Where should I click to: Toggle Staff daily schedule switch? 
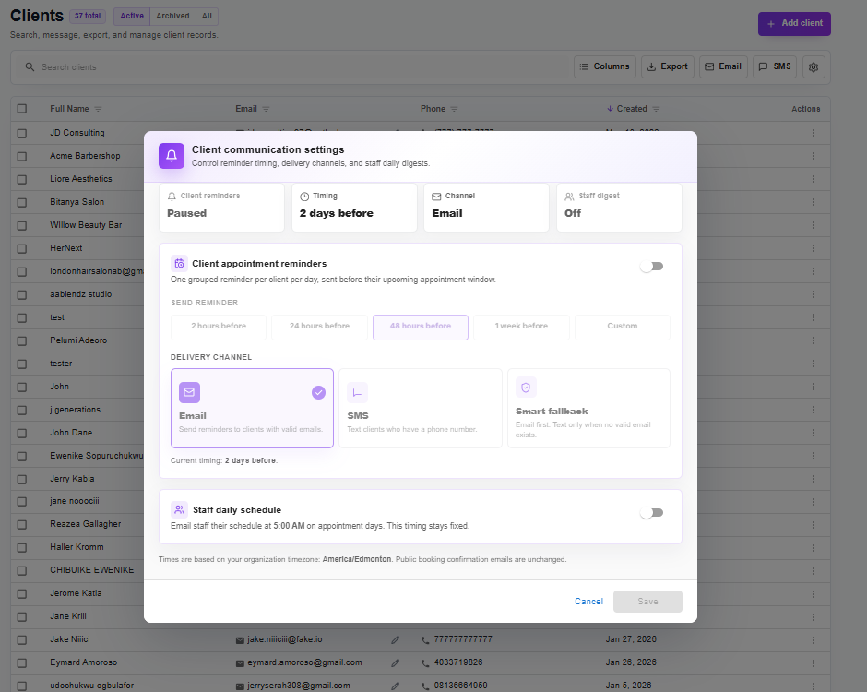pyautogui.click(x=651, y=512)
